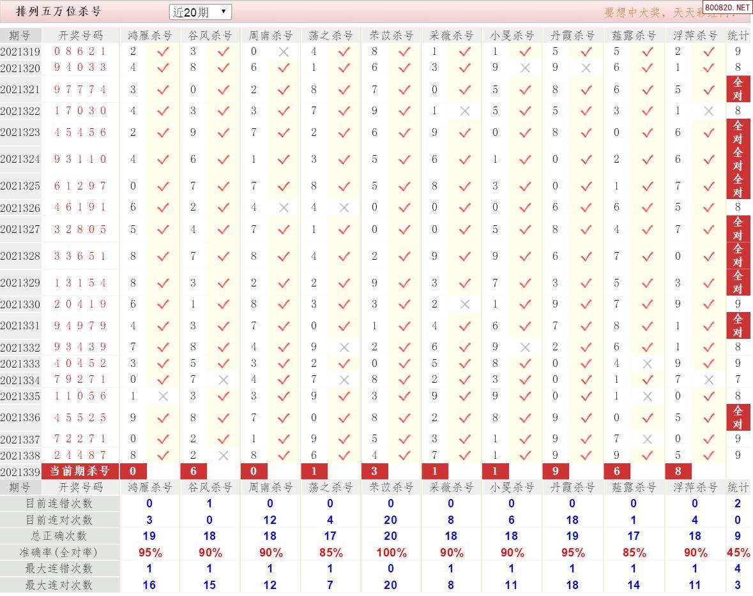Click period number 2021339

pyautogui.click(x=20, y=472)
